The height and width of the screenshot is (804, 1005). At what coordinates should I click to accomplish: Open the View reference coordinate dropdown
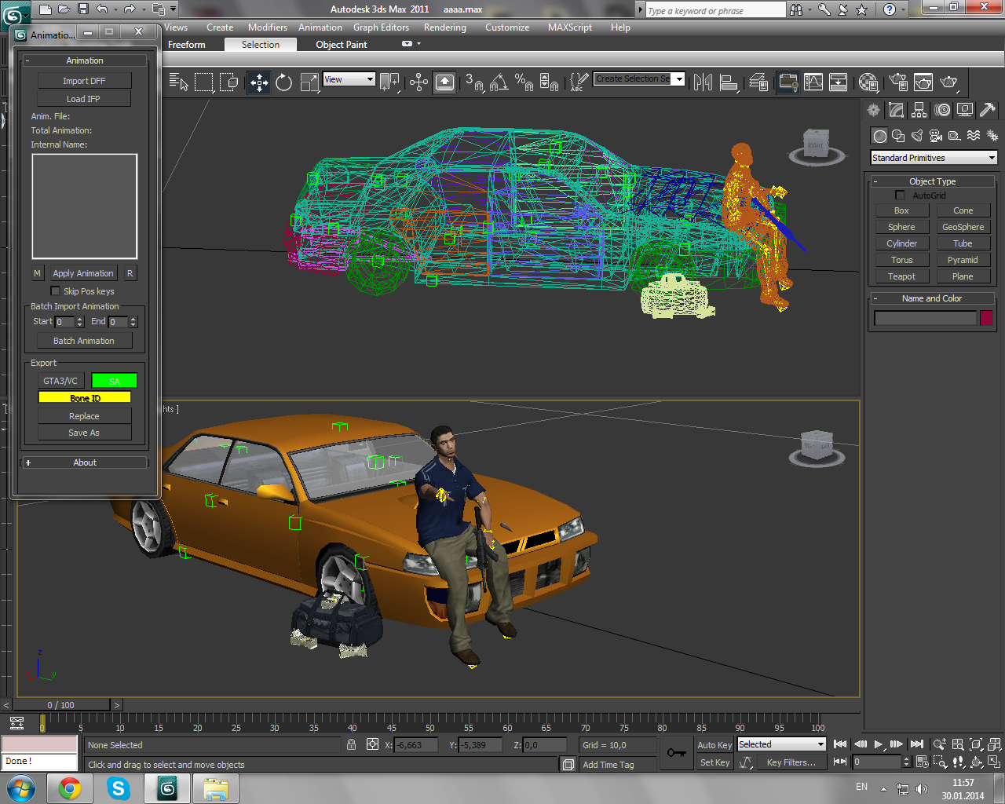349,79
